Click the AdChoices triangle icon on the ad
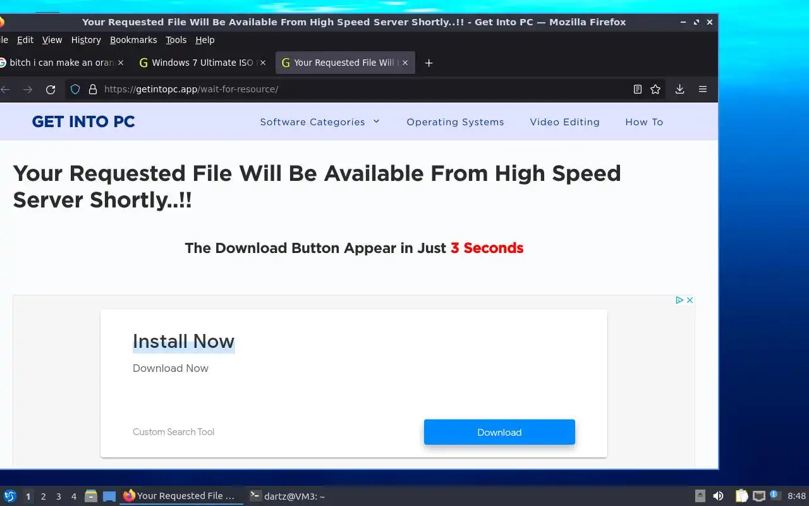Screen dimensions: 809x506 pos(679,300)
